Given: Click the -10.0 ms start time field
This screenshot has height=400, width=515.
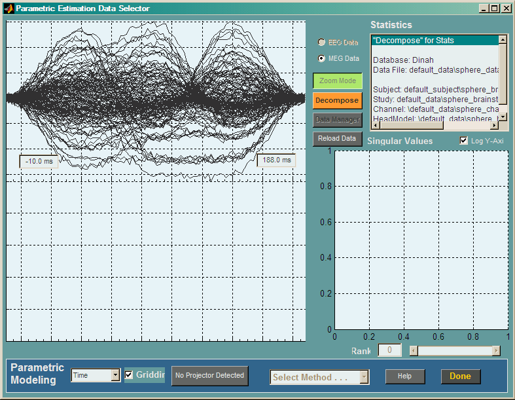Looking at the screenshot, I should click(x=39, y=161).
